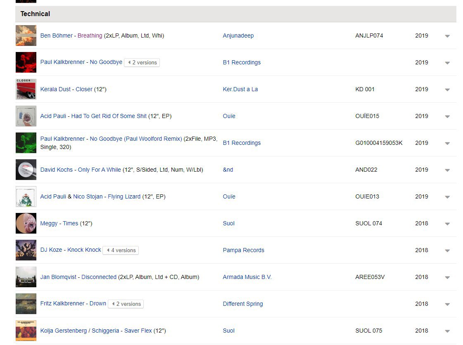463x345 pixels.
Task: Open Ben Böhmer artist link
Action: click(57, 36)
